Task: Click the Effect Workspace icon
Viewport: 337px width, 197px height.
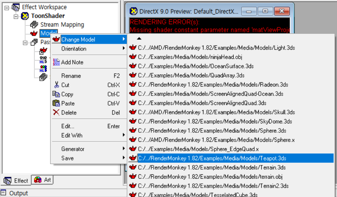Action: [16, 7]
